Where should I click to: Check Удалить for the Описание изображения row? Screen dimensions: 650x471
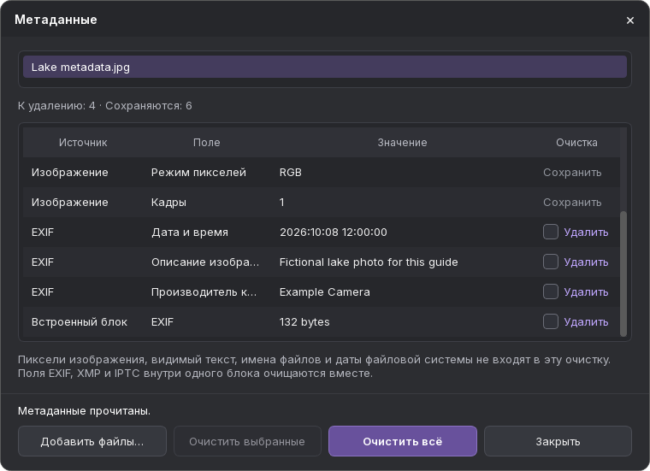pos(551,262)
